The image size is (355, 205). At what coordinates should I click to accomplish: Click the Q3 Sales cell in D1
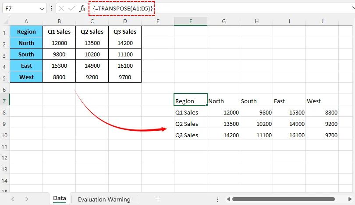click(x=125, y=31)
